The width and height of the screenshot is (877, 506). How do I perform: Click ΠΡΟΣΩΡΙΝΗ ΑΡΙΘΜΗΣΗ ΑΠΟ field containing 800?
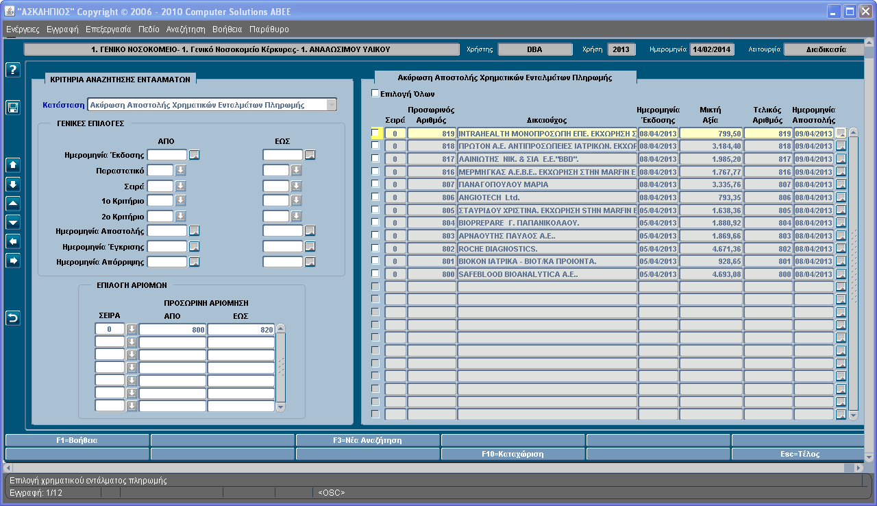173,330
